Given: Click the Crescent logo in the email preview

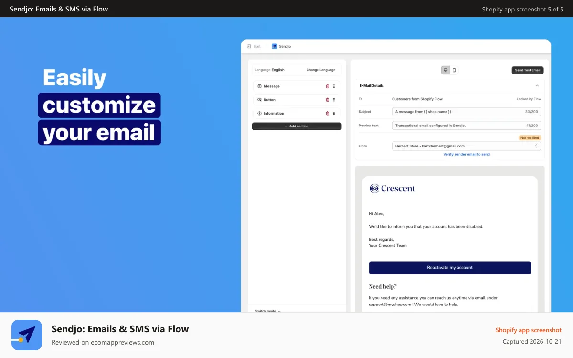Looking at the screenshot, I should 392,189.
